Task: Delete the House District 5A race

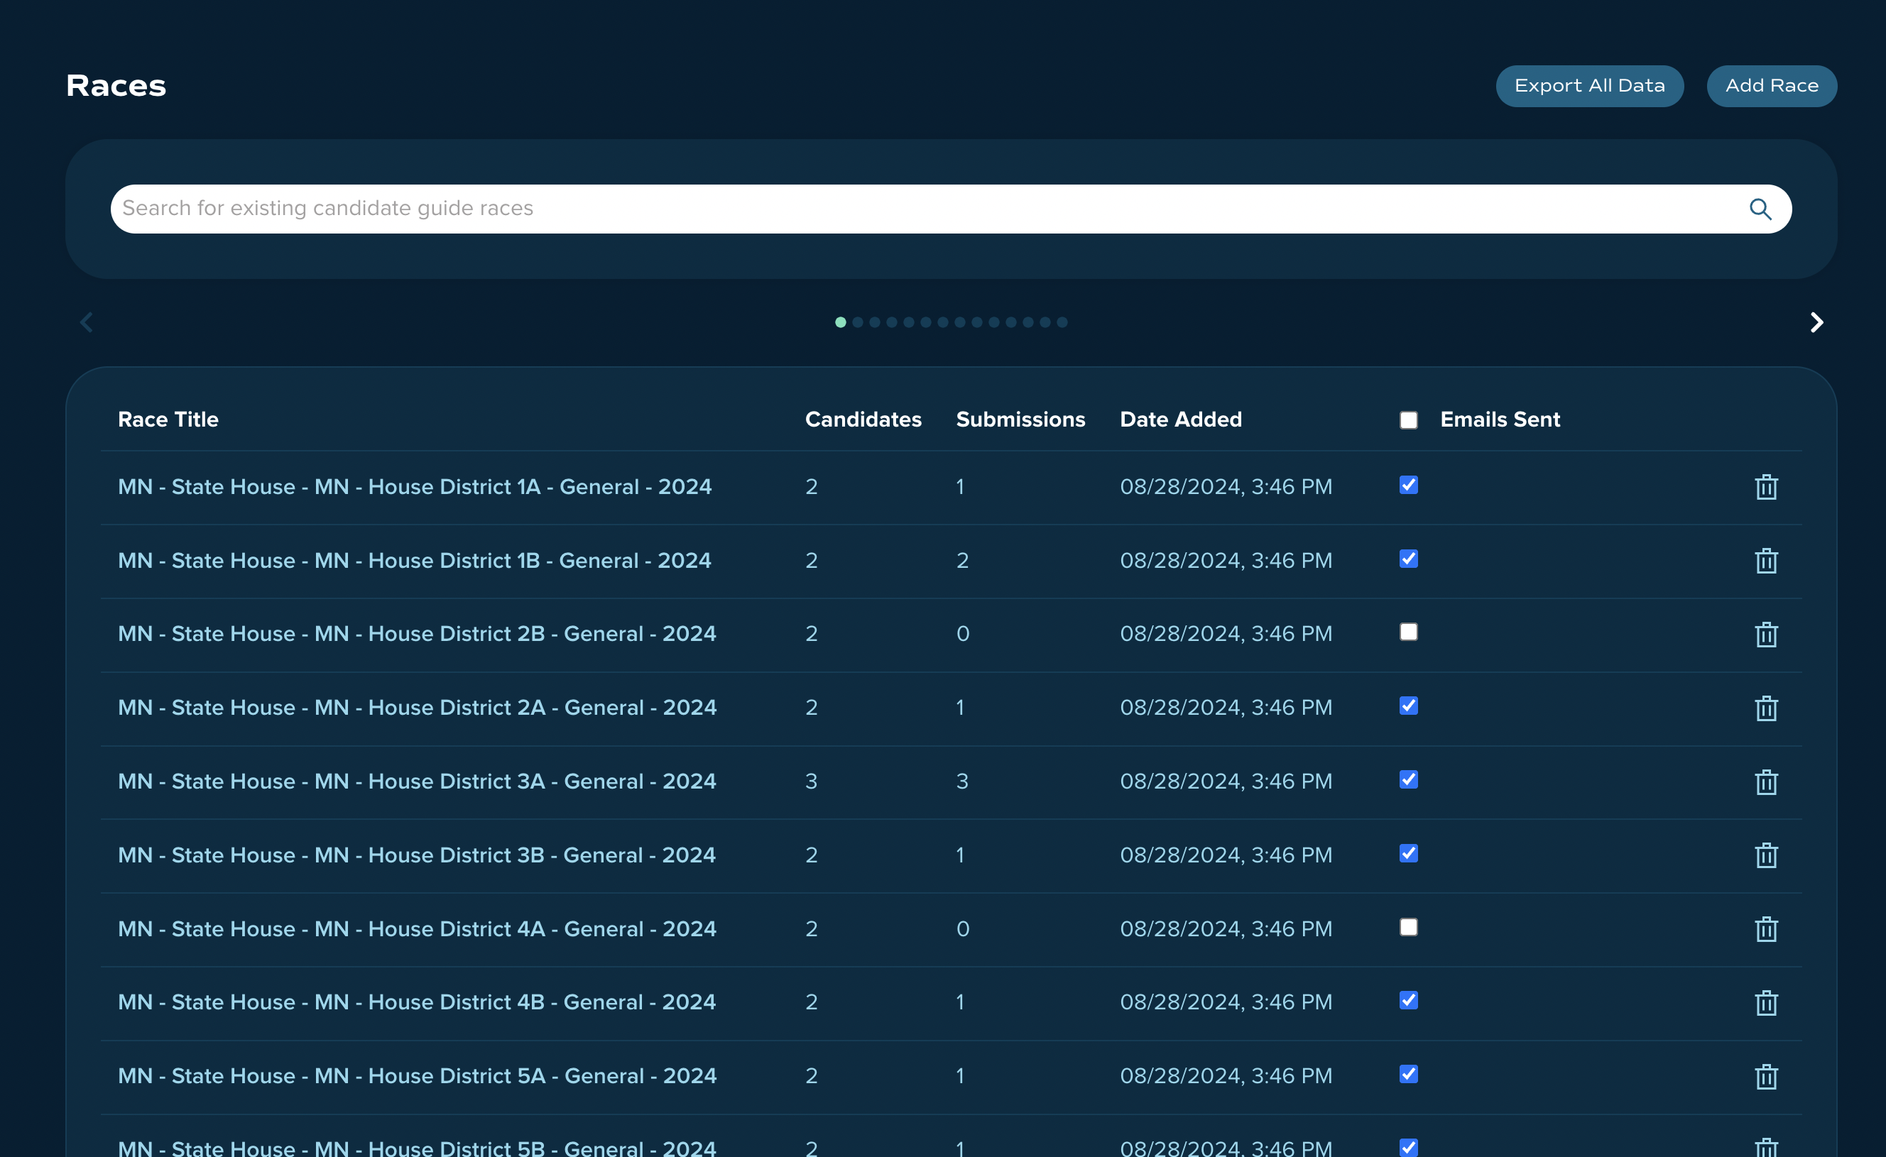Action: pyautogui.click(x=1766, y=1076)
